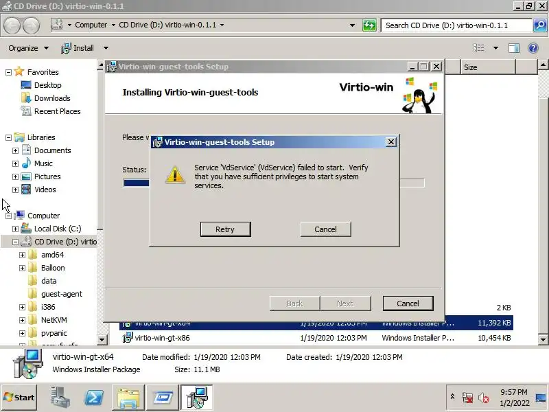The width and height of the screenshot is (549, 412).
Task: Click the muted volume tray icon
Action: (x=484, y=398)
